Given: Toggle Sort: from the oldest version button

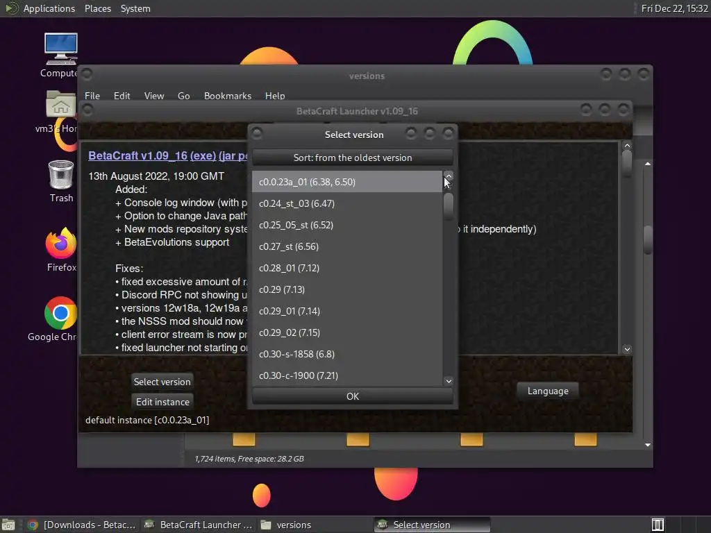Looking at the screenshot, I should [352, 158].
